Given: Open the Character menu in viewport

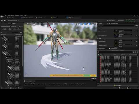Looking at the screenshot, I should point(45,24).
